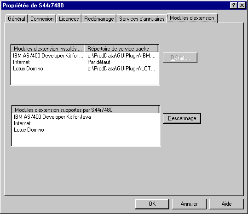The image size is (248, 214).
Task: Click the question mark help icon
Action: [234, 6]
